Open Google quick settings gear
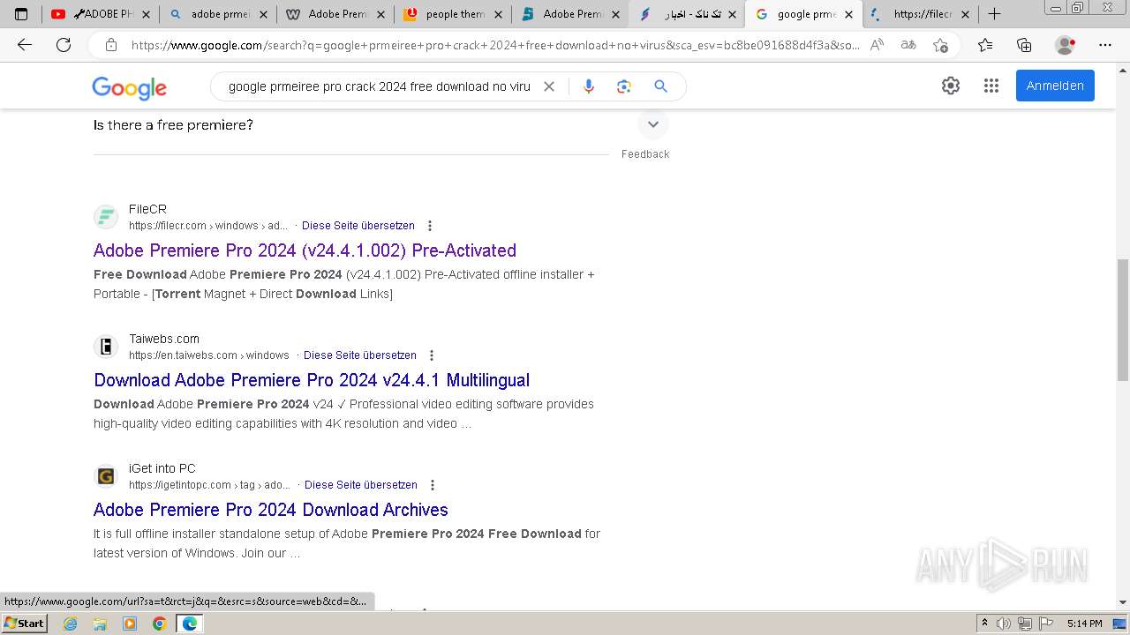This screenshot has height=635, width=1130. 951,86
